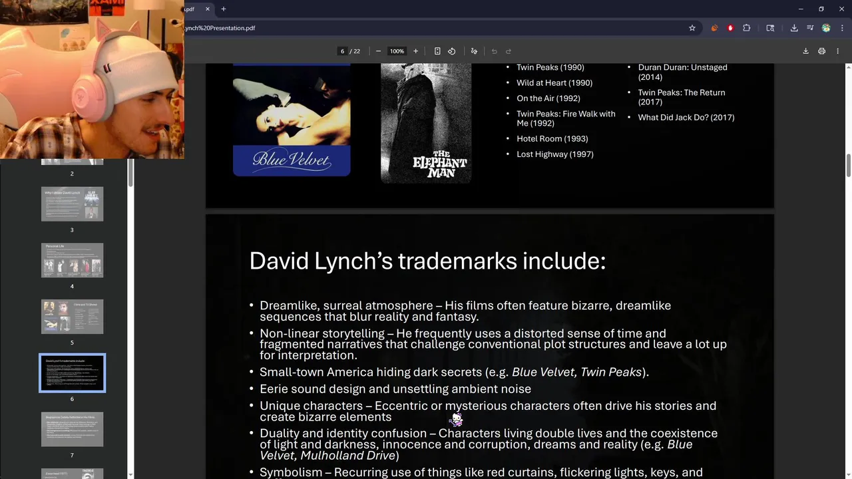Toggle fit to page in PDF toolbar
Viewport: 852px width, 479px height.
(437, 51)
